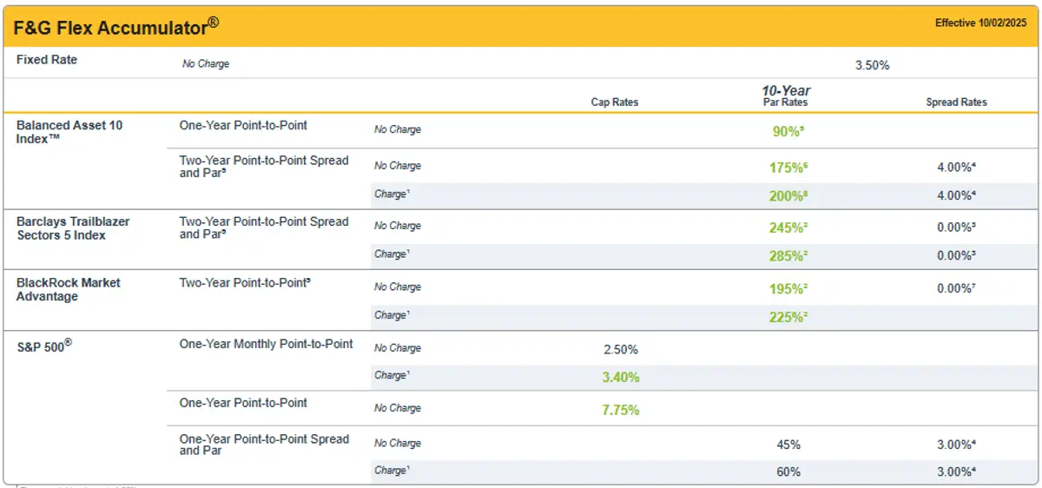
Task: Select the 7.75% cap rate value
Action: (621, 410)
